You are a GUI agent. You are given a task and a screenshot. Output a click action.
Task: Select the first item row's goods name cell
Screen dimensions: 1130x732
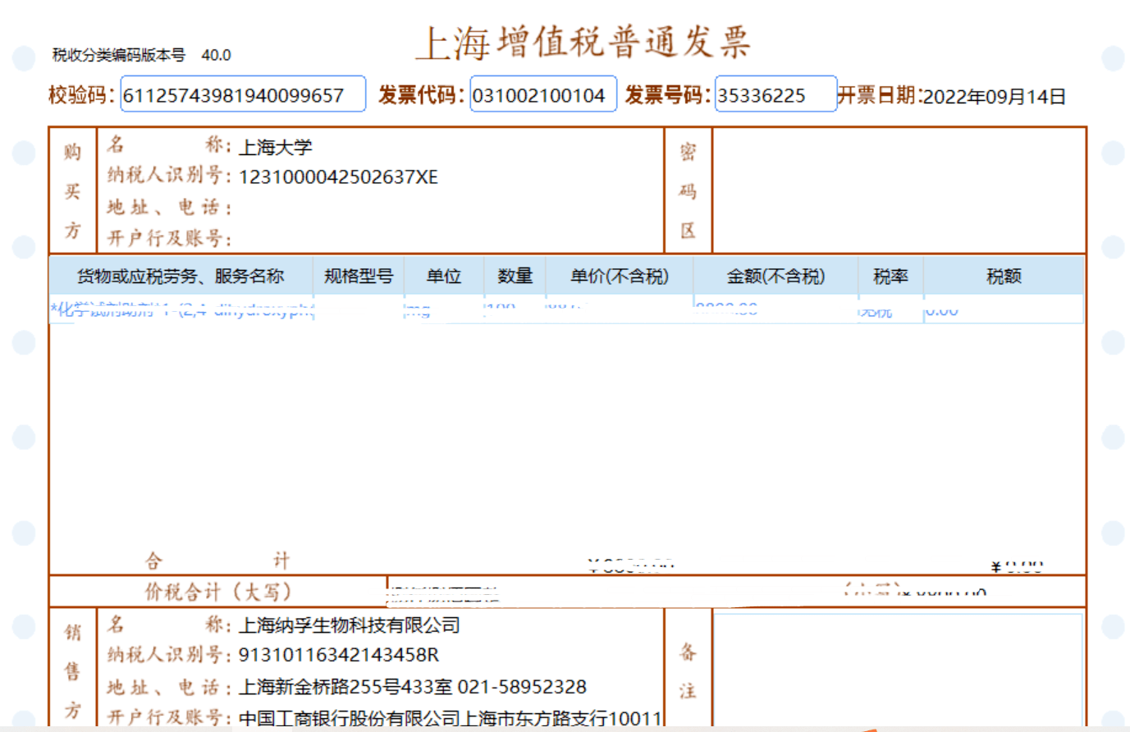pyautogui.click(x=181, y=310)
